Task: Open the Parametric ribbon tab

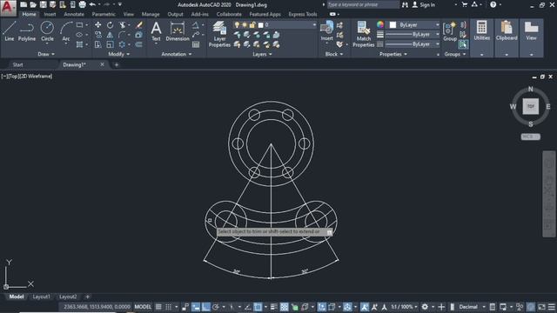Action: (x=104, y=14)
